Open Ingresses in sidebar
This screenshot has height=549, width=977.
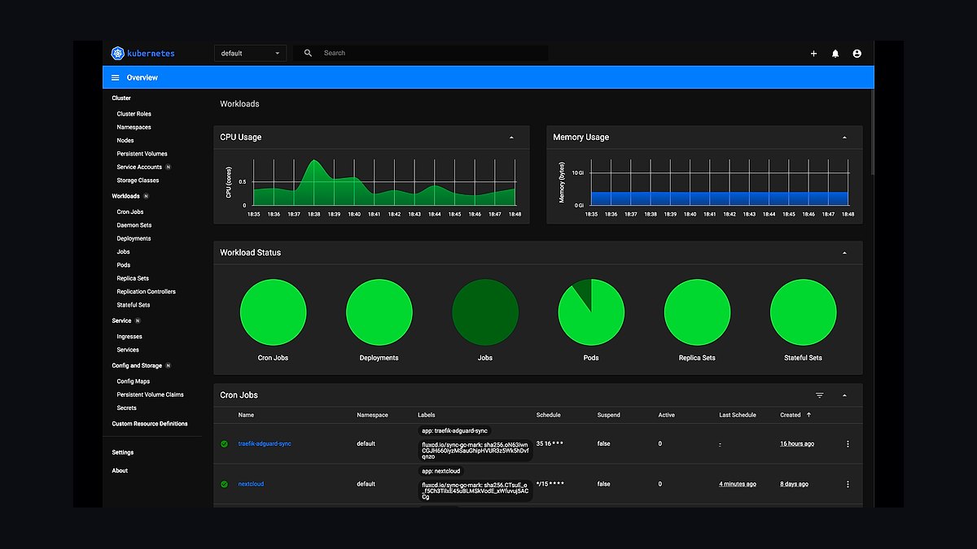click(129, 337)
